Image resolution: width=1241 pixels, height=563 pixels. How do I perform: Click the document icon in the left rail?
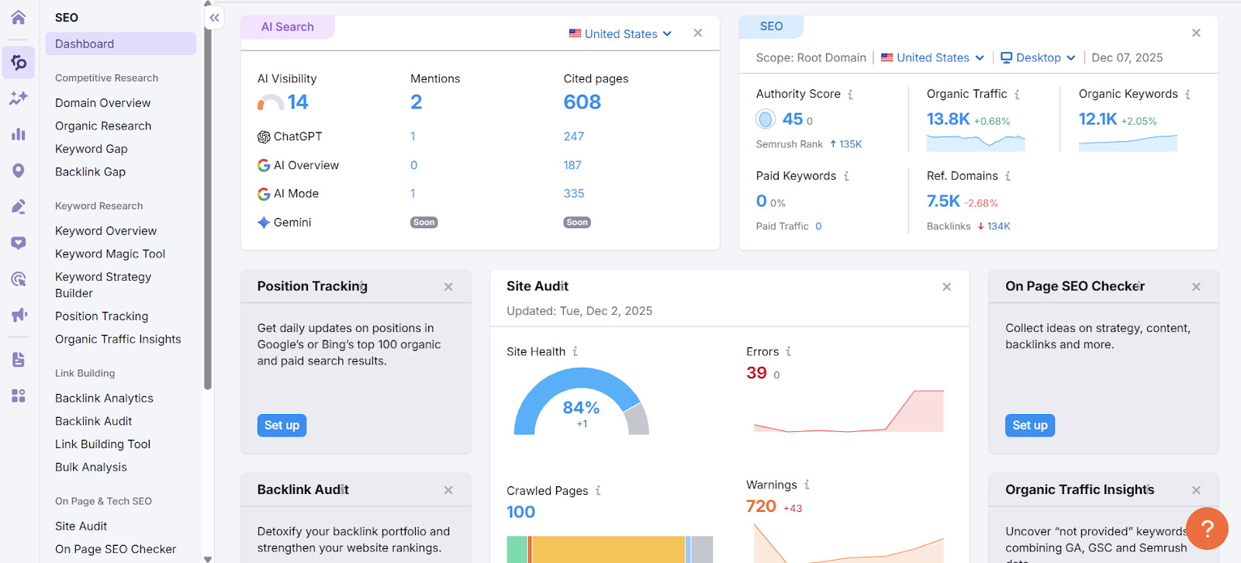[x=19, y=359]
